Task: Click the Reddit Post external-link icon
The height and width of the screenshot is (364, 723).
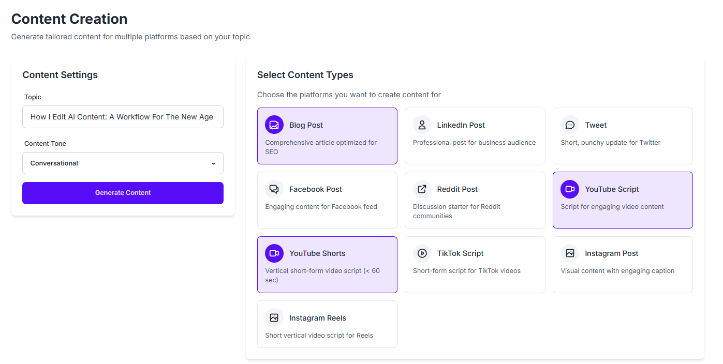Action: [422, 189]
